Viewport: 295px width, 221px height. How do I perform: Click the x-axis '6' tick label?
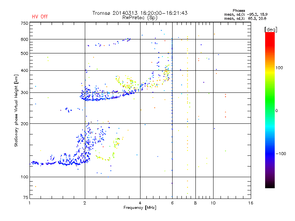click(x=172, y=203)
